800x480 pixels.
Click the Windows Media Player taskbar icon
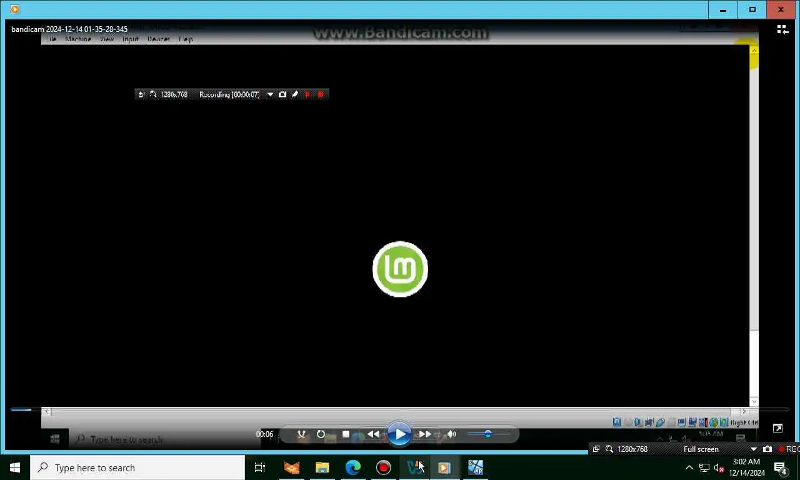[x=444, y=467]
